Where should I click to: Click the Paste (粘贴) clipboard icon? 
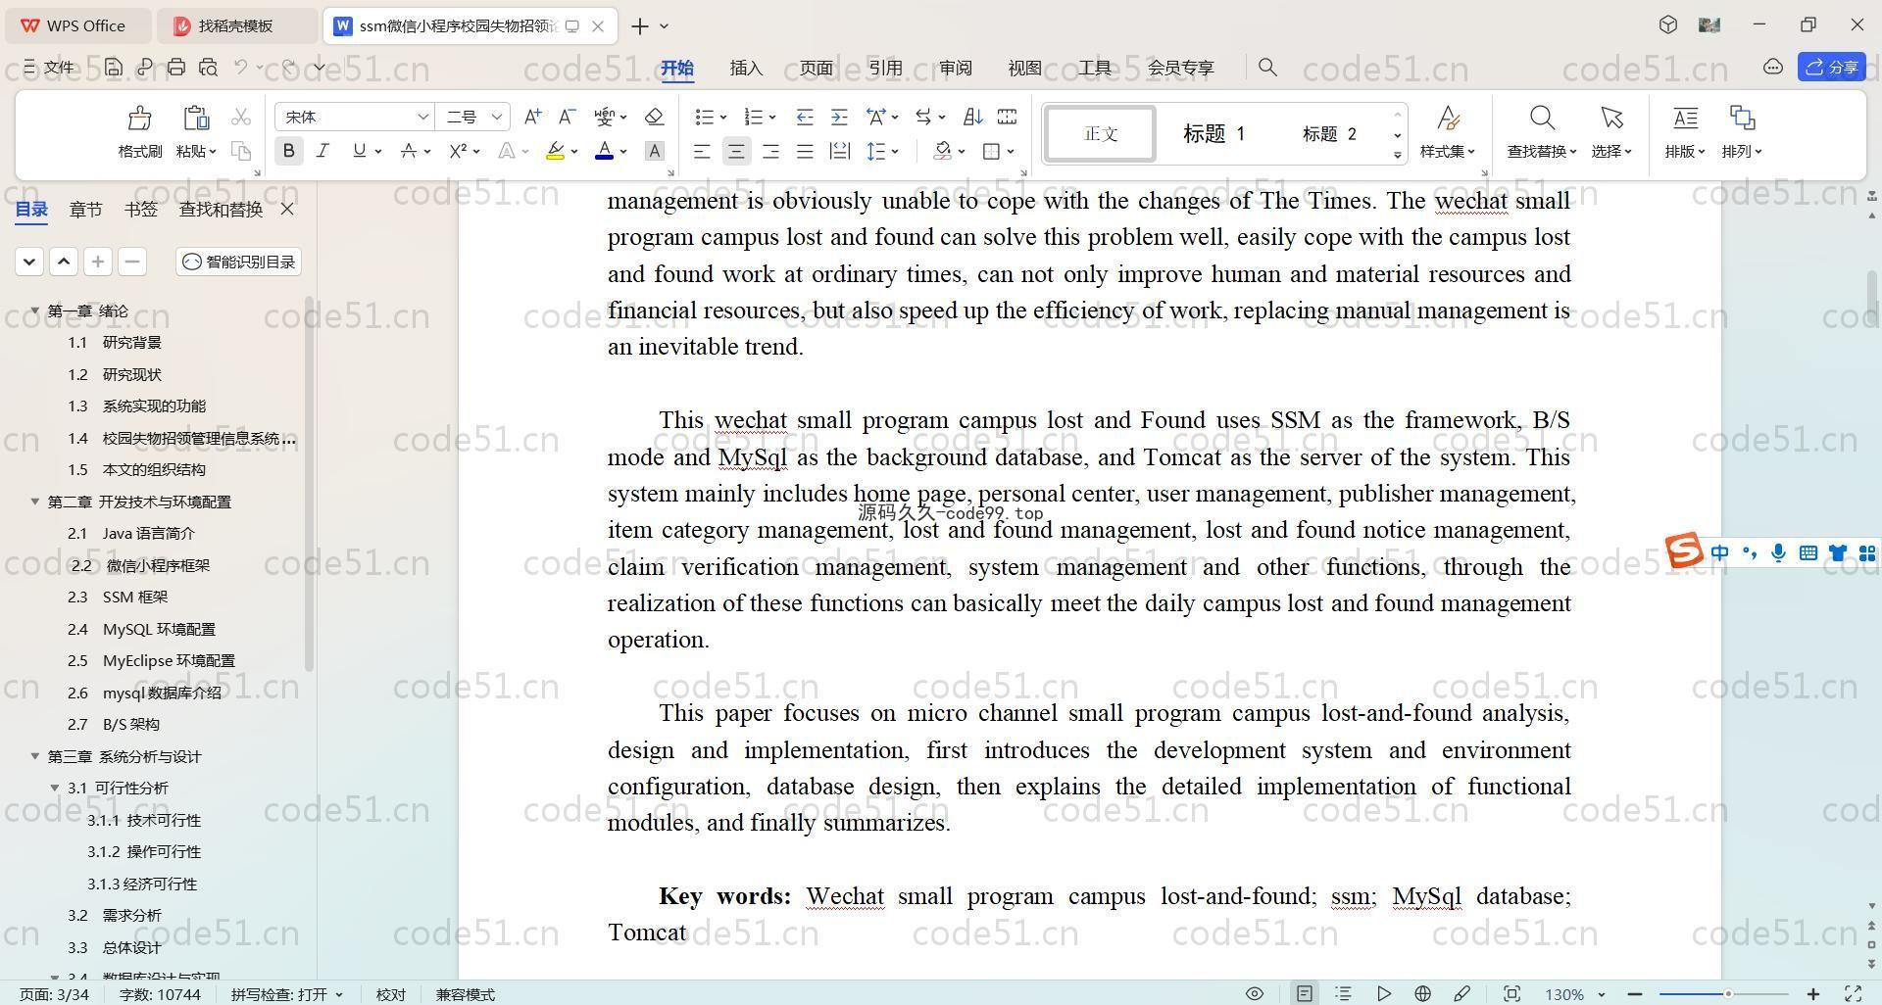click(196, 119)
